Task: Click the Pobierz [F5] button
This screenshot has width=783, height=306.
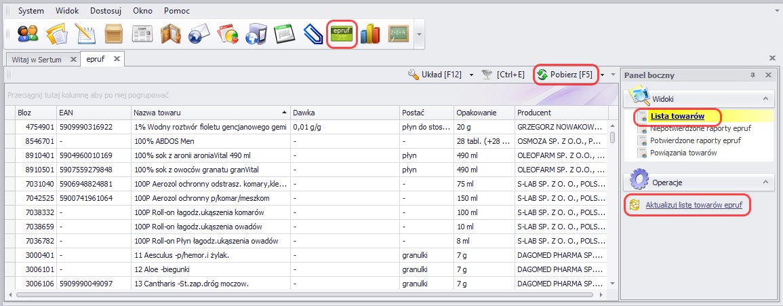Action: tap(565, 75)
